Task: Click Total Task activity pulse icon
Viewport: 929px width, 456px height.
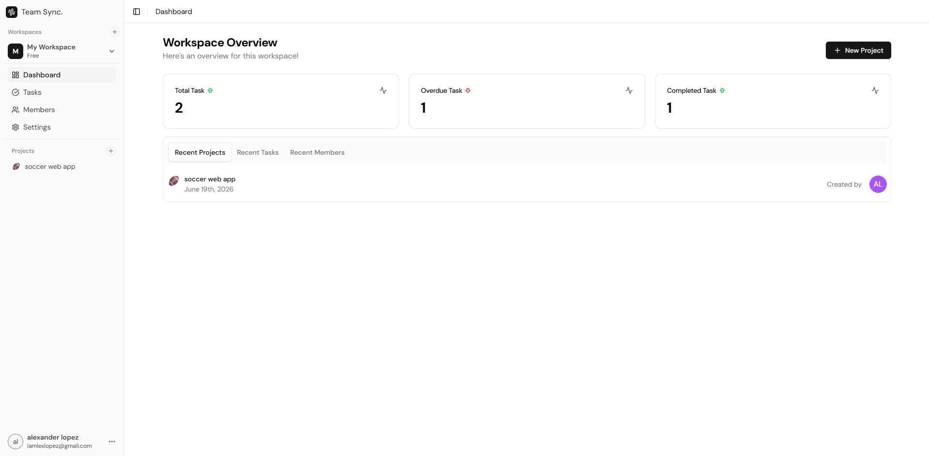Action: click(383, 90)
